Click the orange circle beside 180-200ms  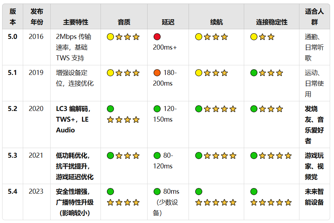[157, 73]
